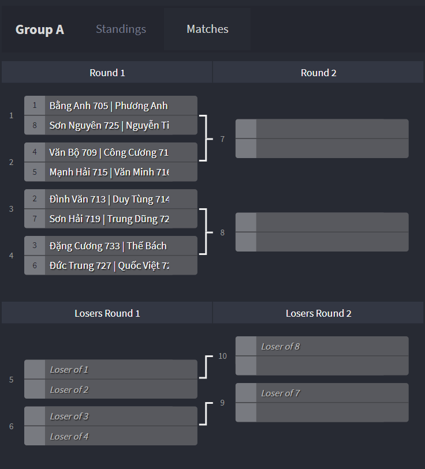Click team Sơn Nguyên 725 entry

[110, 125]
